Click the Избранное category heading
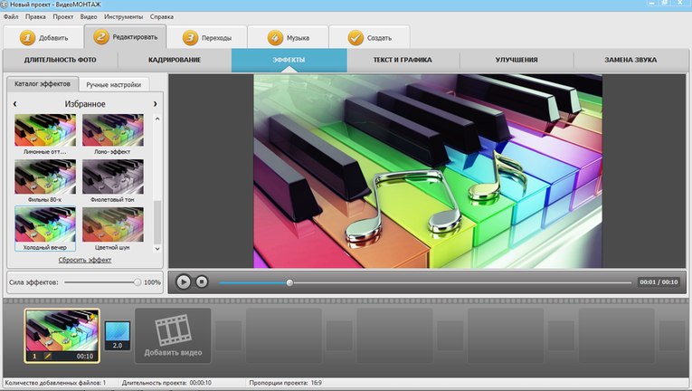692x391 pixels. 85,104
